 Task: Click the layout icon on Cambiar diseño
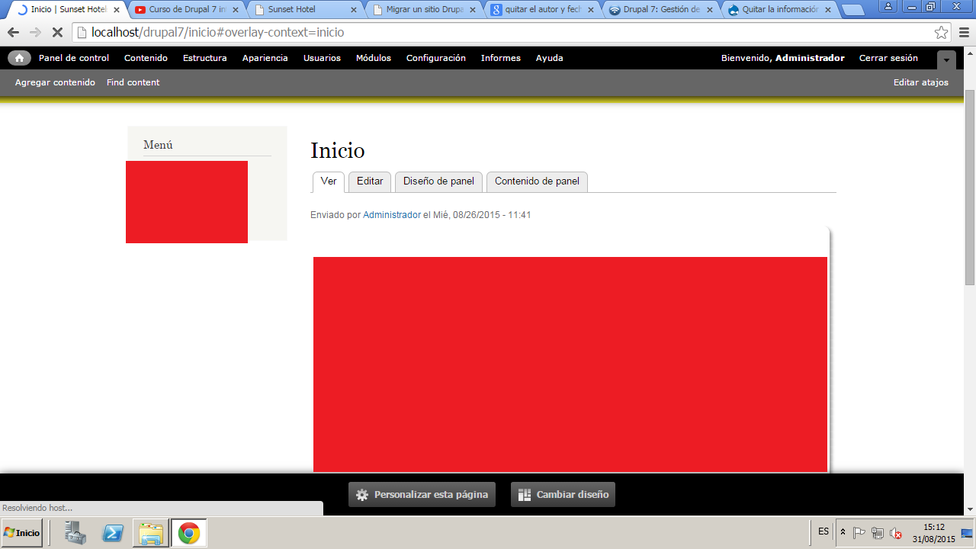coord(525,495)
